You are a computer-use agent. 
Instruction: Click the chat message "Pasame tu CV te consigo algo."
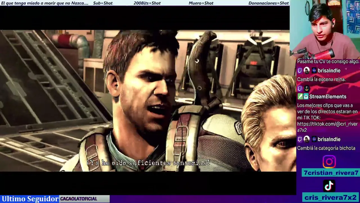[328, 61]
